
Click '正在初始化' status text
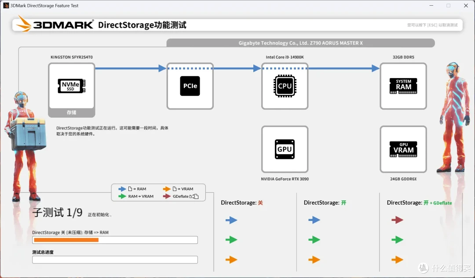pyautogui.click(x=99, y=214)
